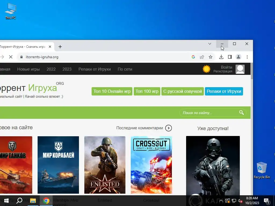Click the search magnifier icon on site
This screenshot has height=206, width=275.
pyautogui.click(x=241, y=113)
